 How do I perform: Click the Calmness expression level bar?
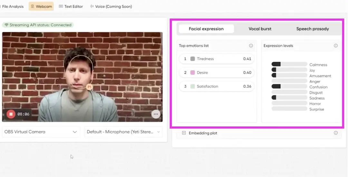[x=289, y=64]
